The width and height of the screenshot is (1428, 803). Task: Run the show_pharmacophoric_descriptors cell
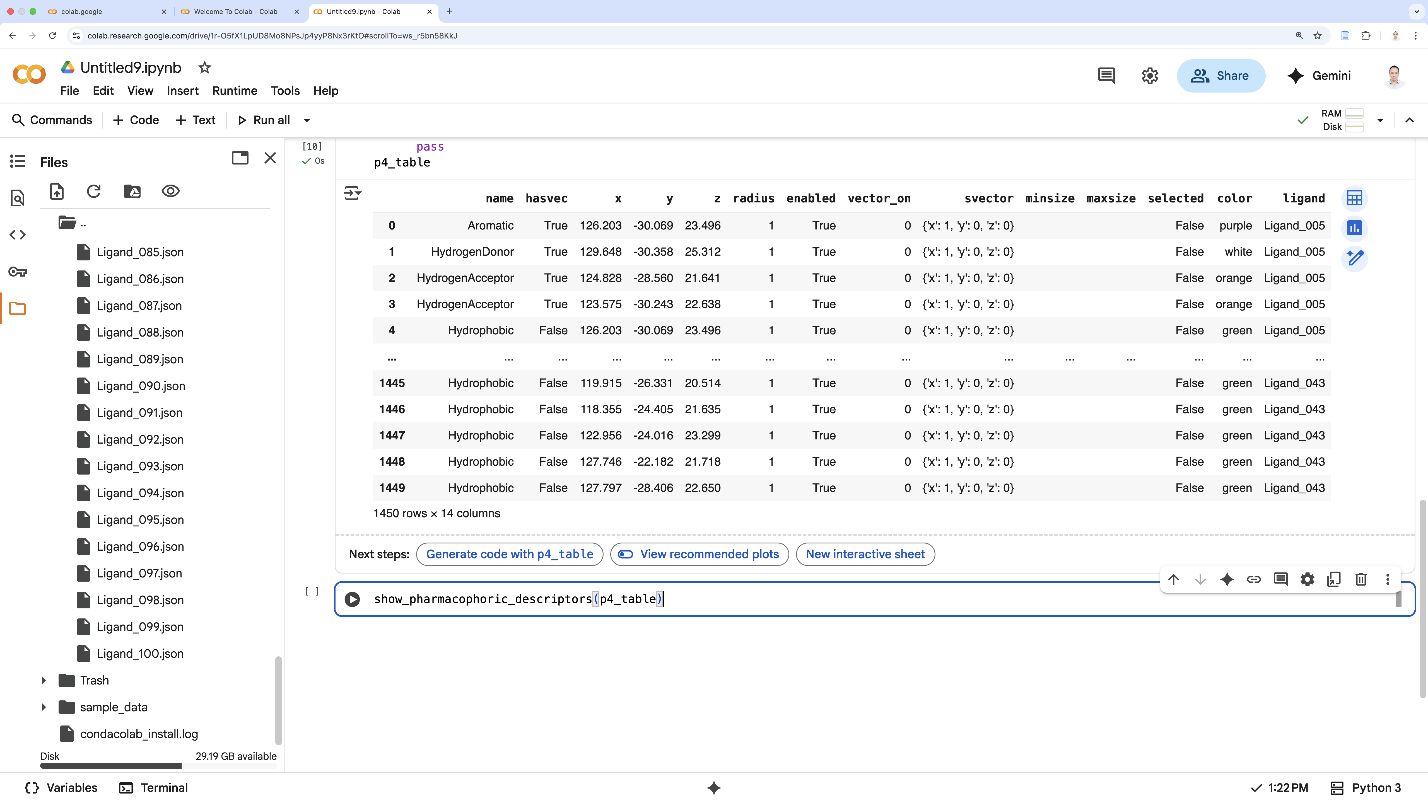tap(352, 599)
